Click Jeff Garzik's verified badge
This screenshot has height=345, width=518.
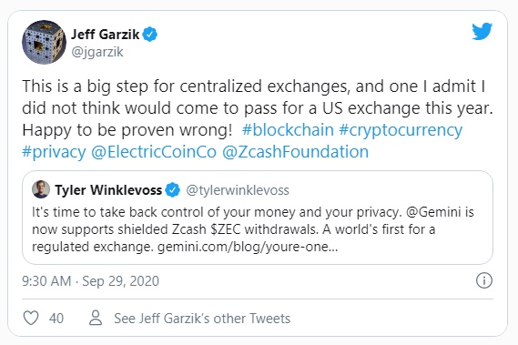pyautogui.click(x=150, y=34)
